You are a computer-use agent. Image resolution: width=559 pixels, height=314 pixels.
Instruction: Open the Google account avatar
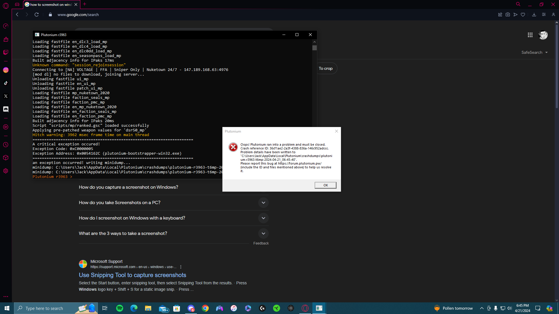click(x=543, y=35)
